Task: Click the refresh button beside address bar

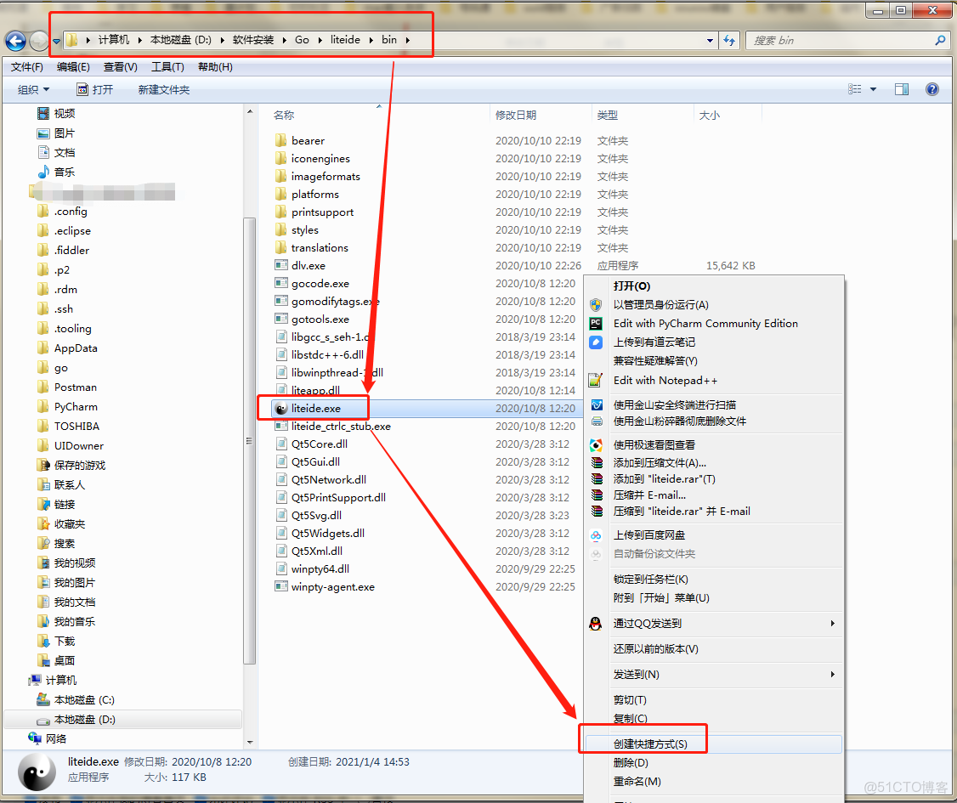Action: [x=729, y=40]
